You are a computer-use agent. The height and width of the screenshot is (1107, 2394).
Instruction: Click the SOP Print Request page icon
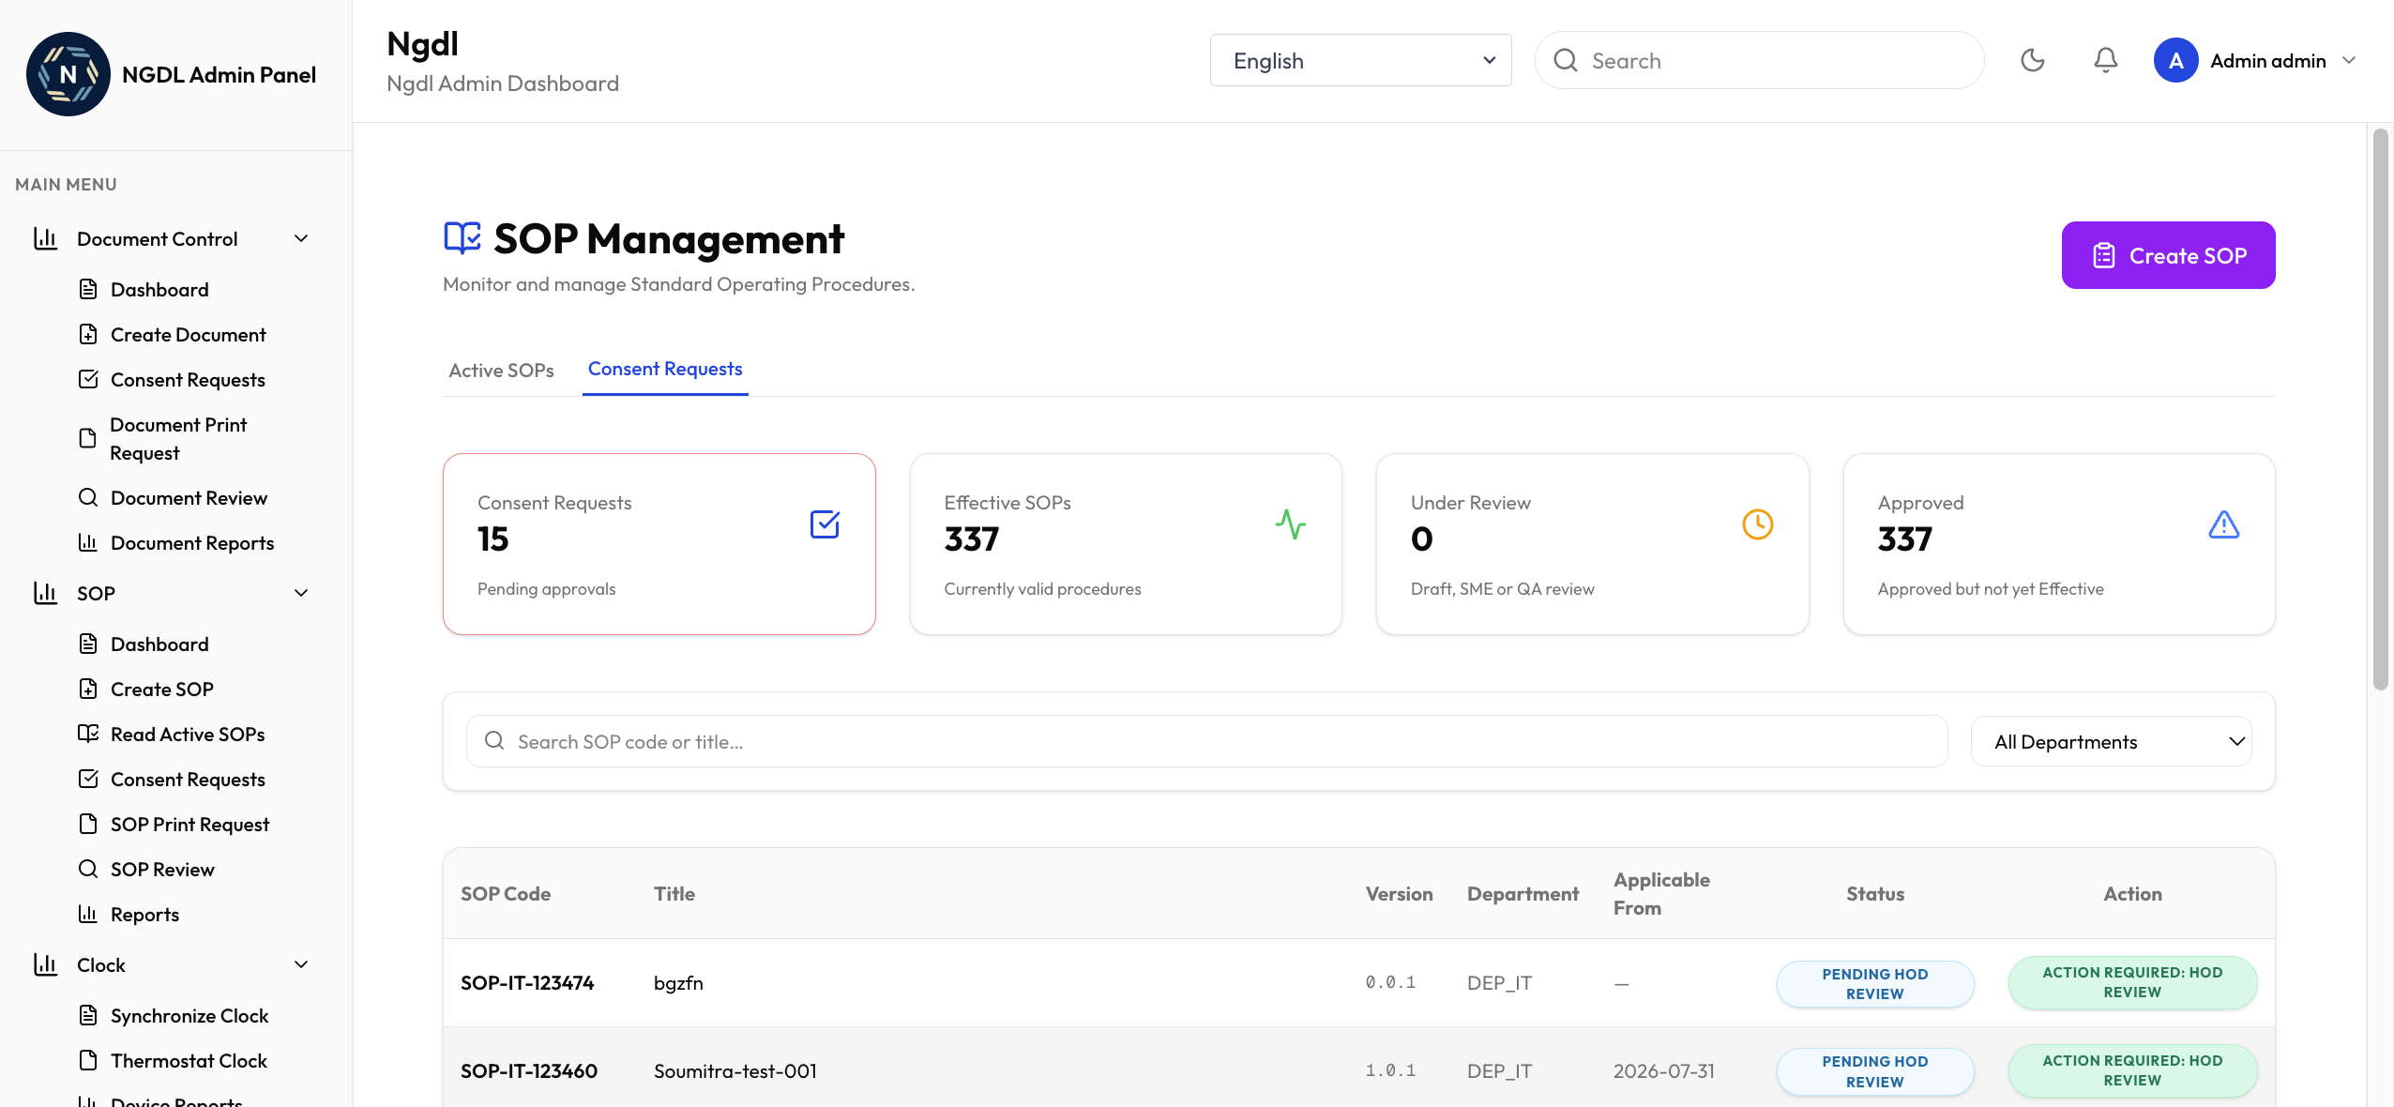pyautogui.click(x=88, y=824)
